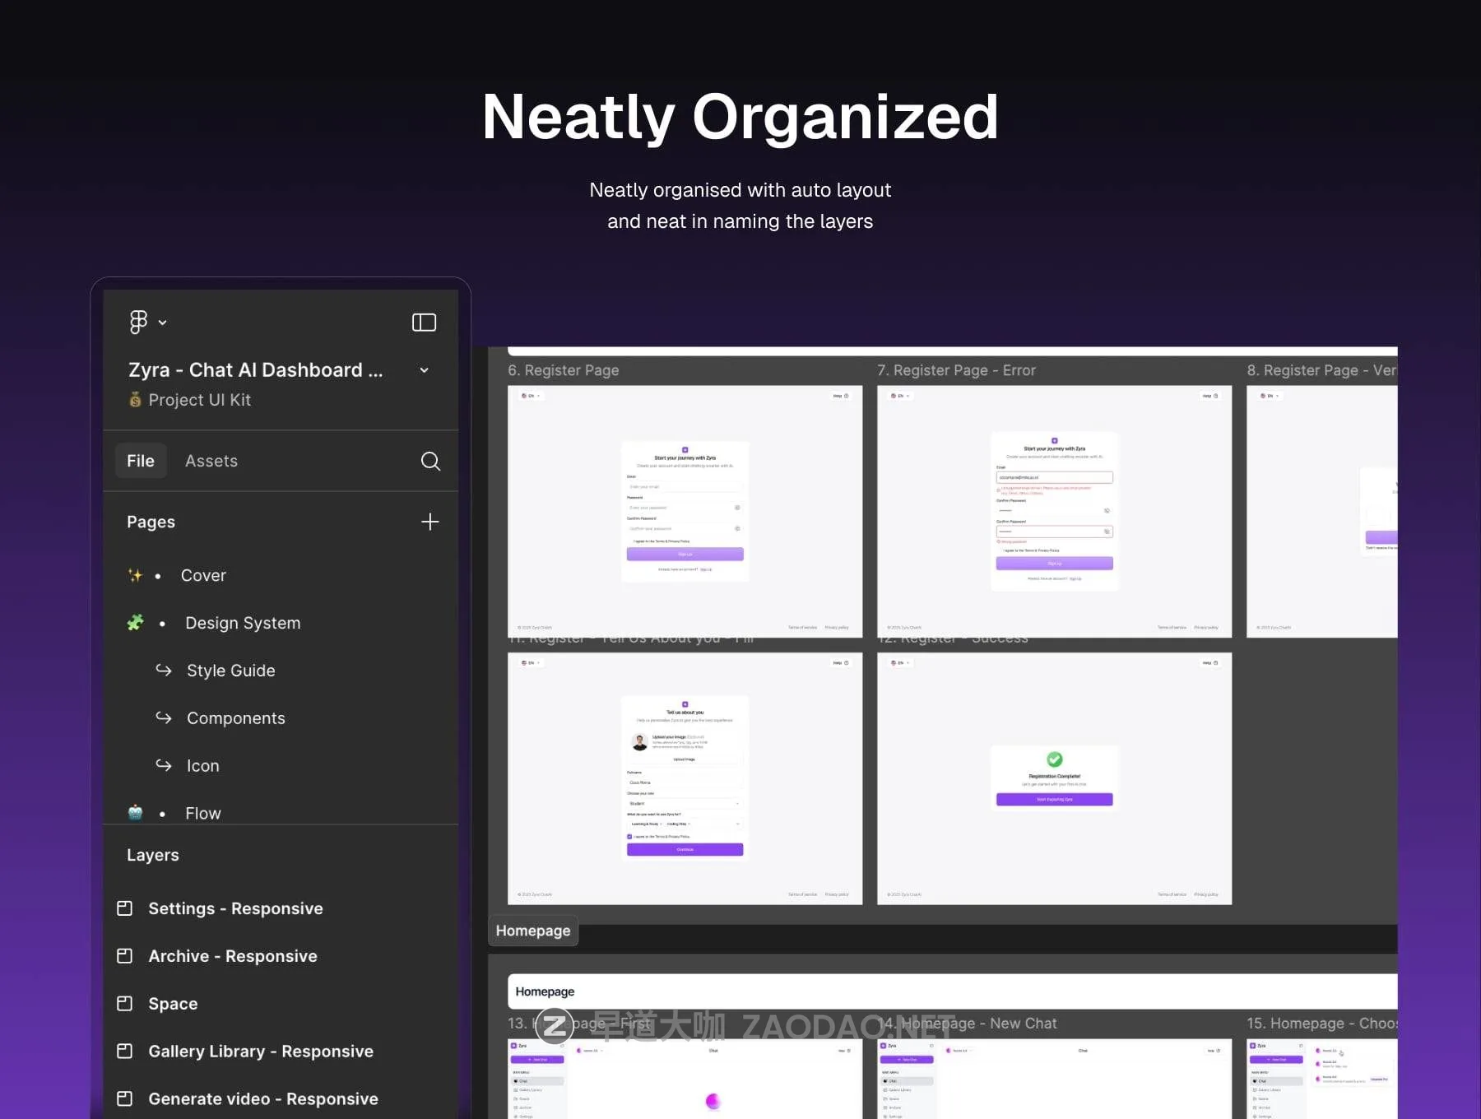
Task: Click frame icon next to Space layer
Action: click(x=125, y=1004)
